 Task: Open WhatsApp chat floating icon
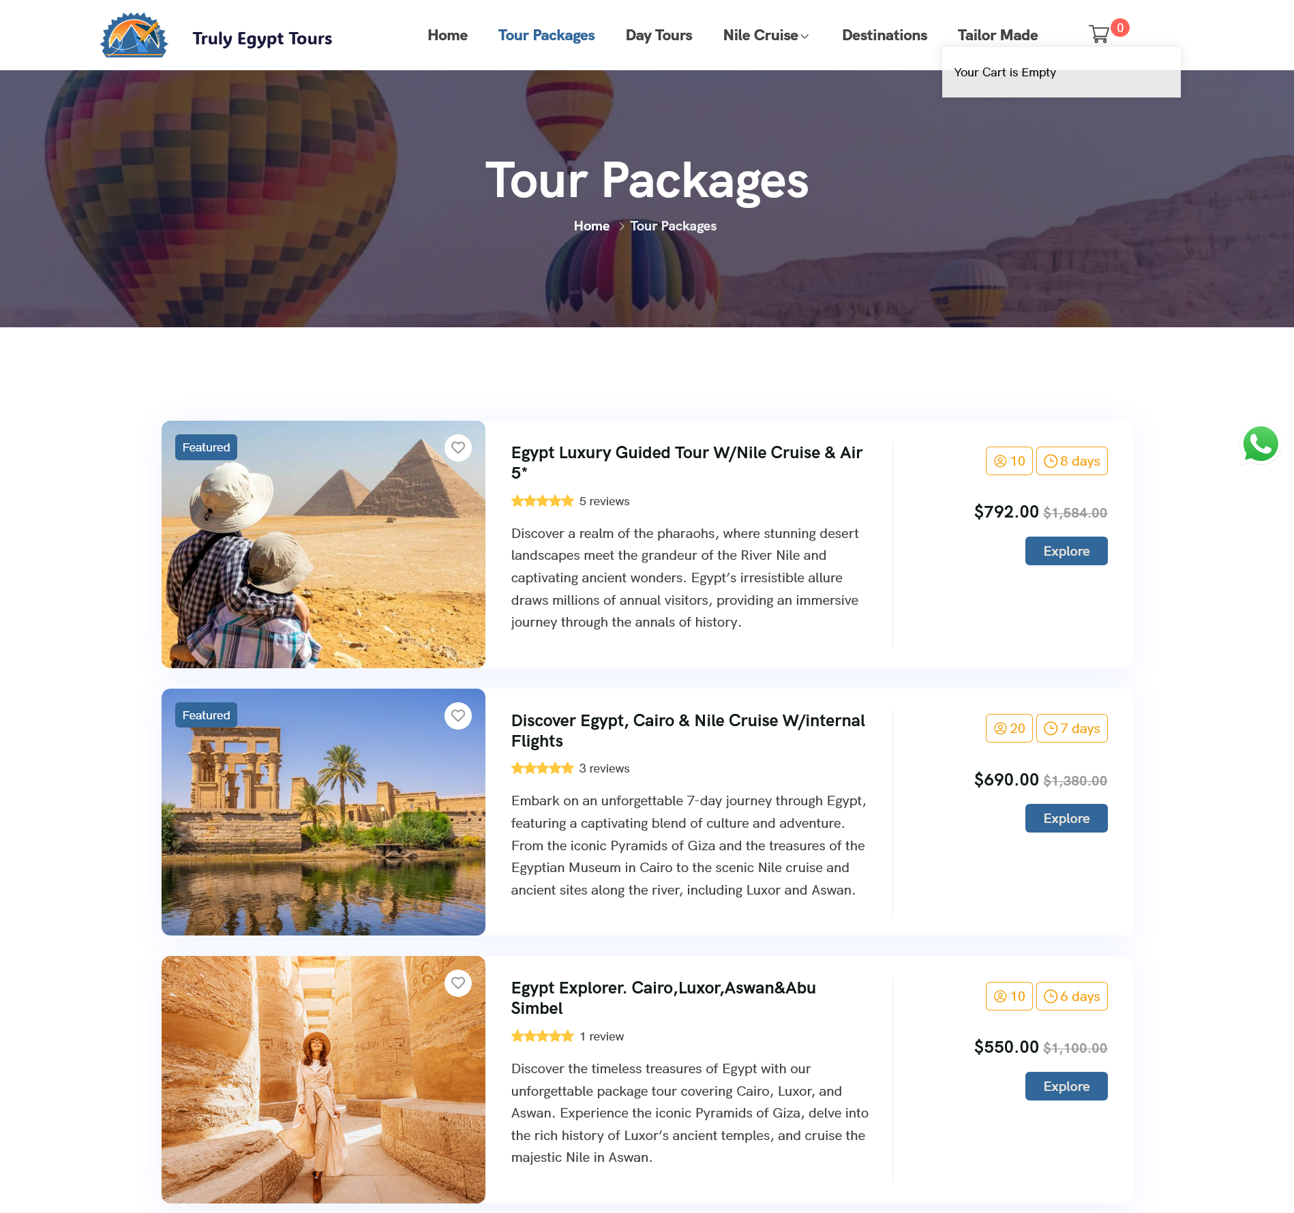point(1260,444)
